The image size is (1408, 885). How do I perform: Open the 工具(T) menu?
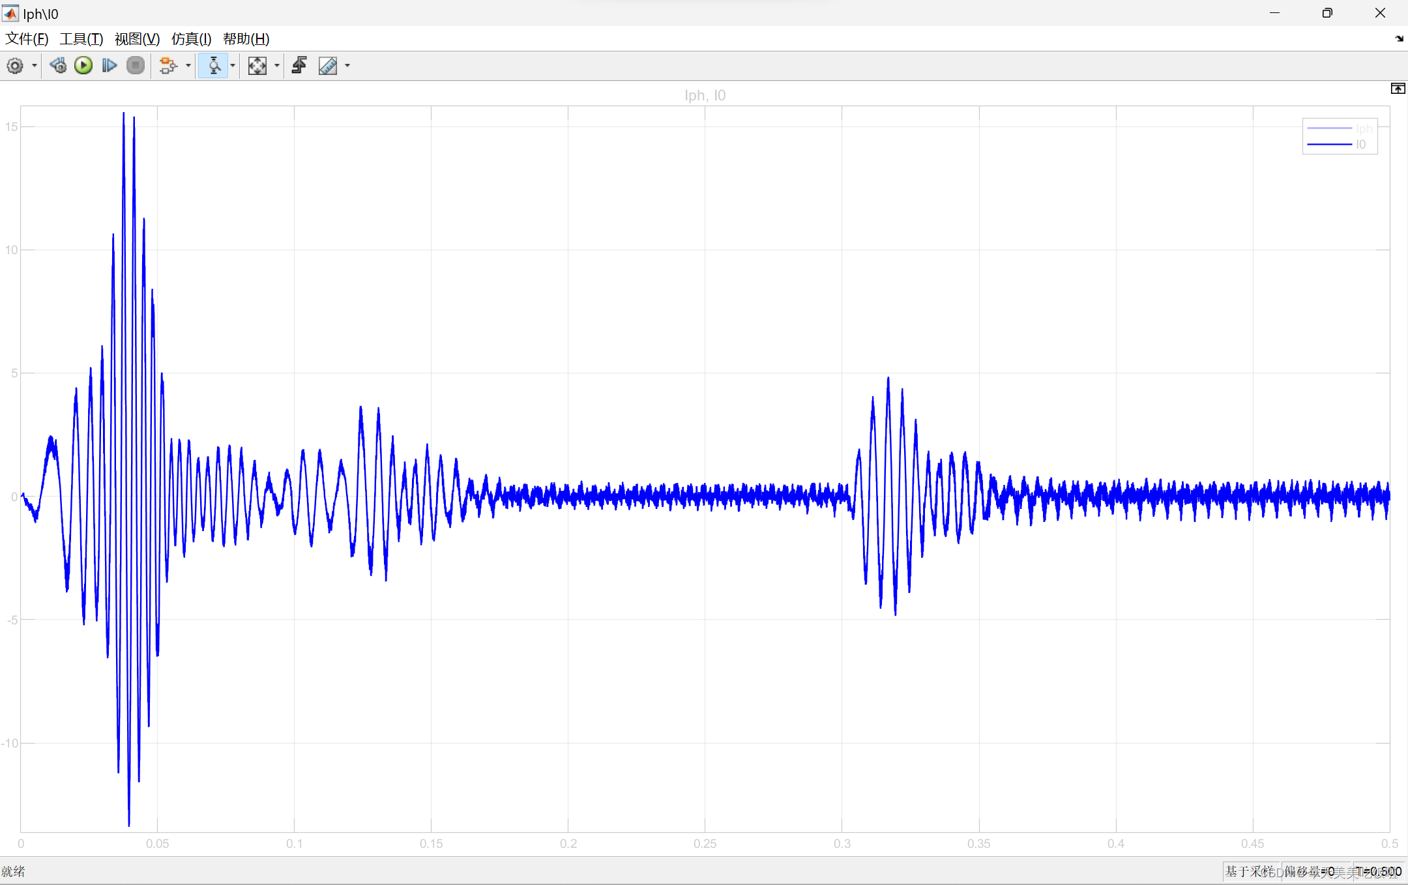81,39
